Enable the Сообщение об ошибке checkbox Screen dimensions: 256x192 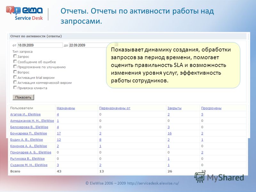tap(15, 61)
